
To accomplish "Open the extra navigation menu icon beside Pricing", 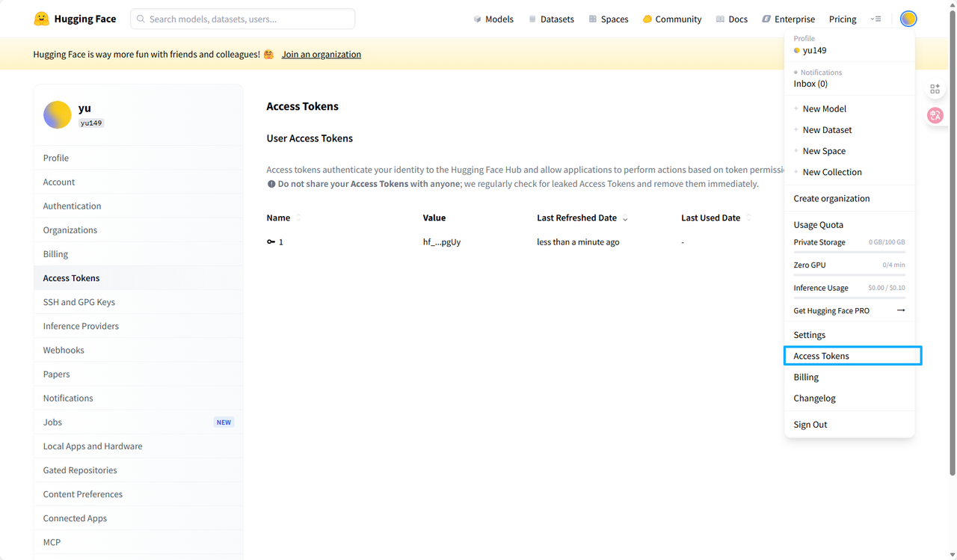I will pos(876,19).
